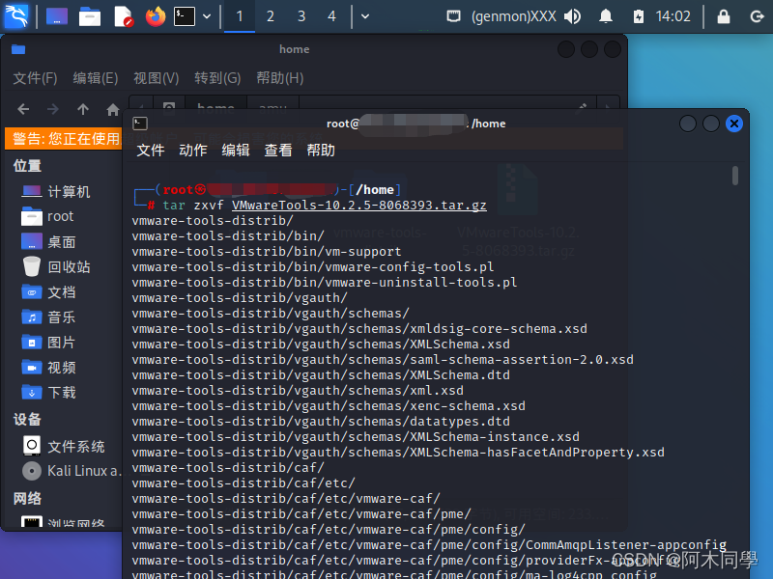
Task: Launch the text editor panel icon
Action: (x=123, y=16)
